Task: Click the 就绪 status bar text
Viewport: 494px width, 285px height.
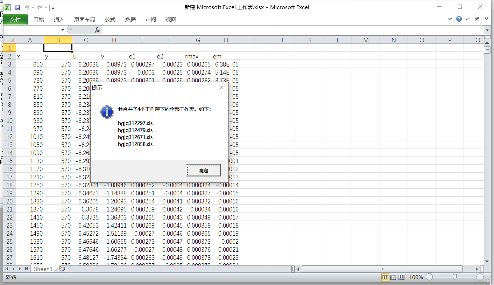Action: pyautogui.click(x=11, y=277)
